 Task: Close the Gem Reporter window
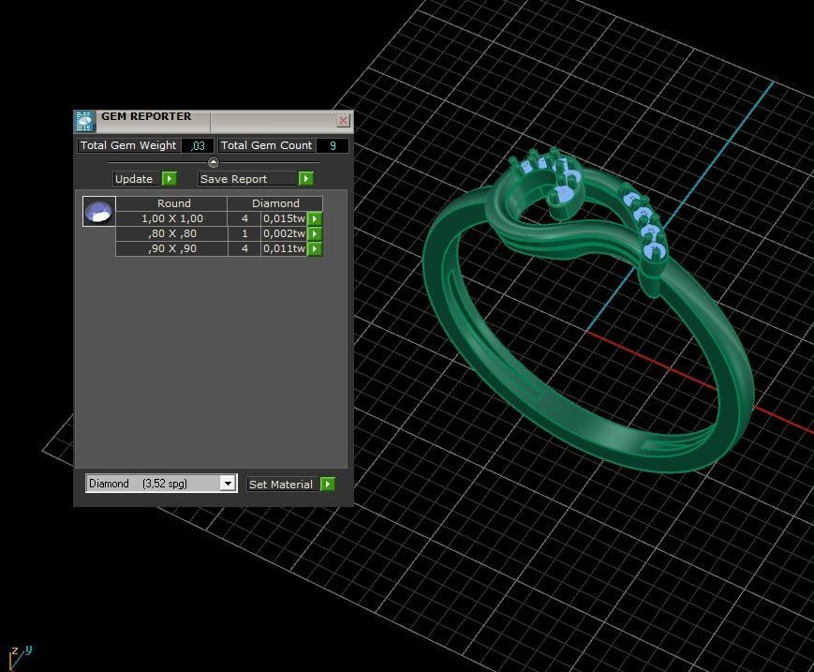[x=343, y=121]
